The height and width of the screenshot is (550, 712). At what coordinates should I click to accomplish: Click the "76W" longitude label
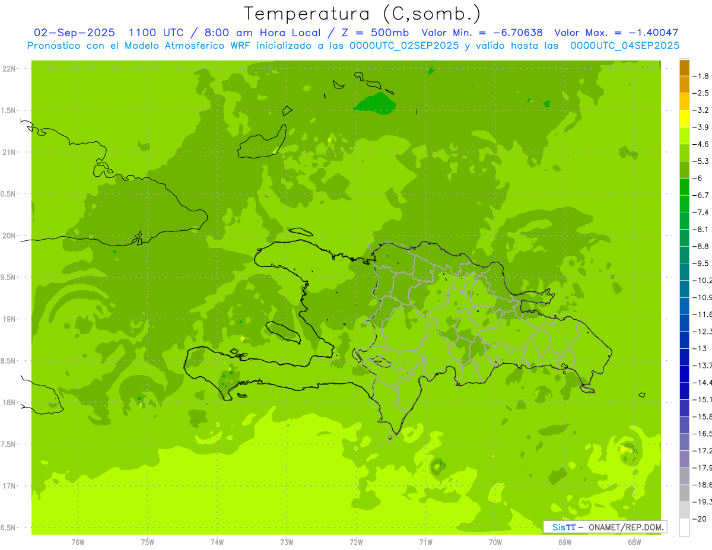coord(78,542)
